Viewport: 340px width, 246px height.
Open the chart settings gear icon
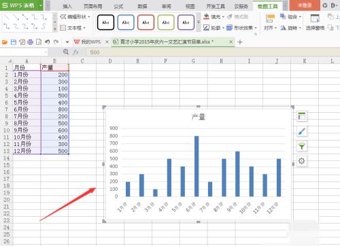click(x=302, y=161)
